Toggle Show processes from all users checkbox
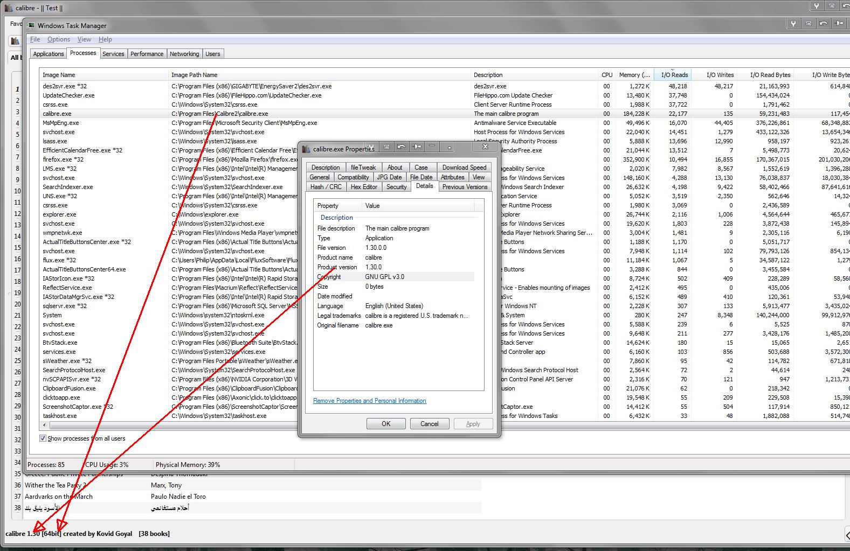The width and height of the screenshot is (850, 551). point(43,438)
